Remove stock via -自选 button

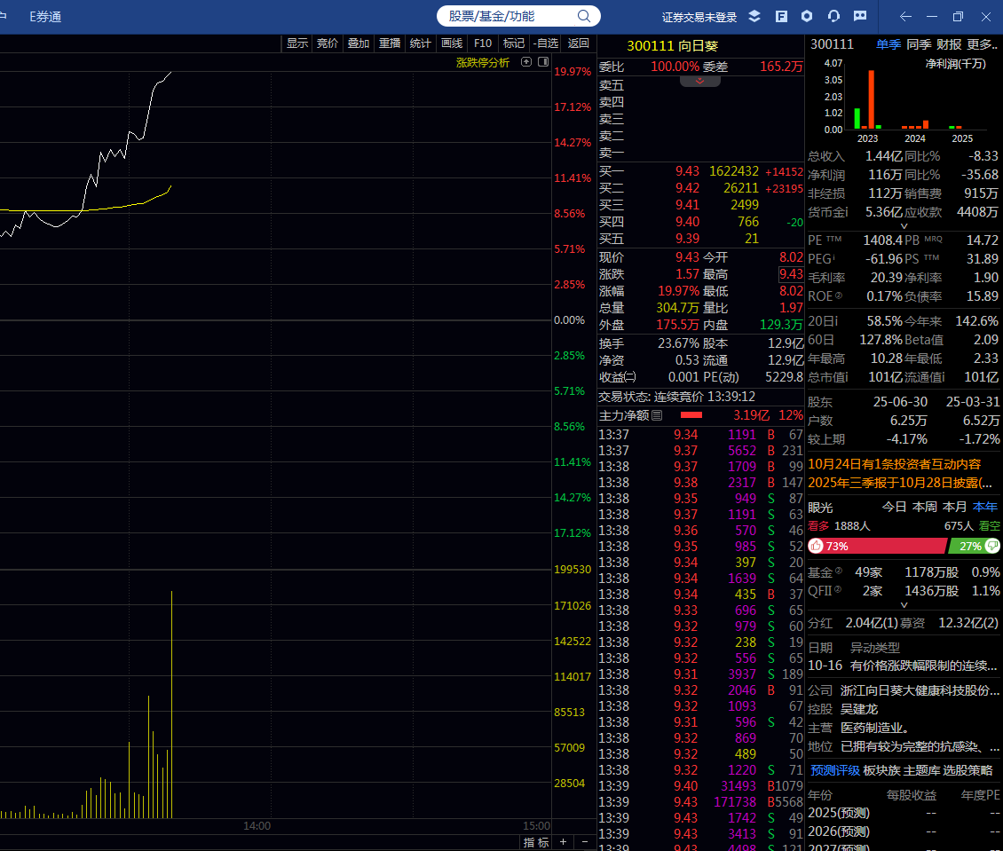click(546, 43)
